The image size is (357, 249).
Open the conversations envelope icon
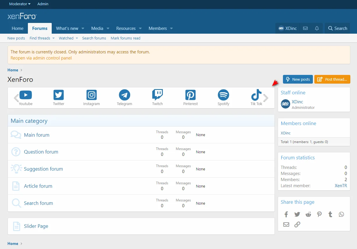[305, 28]
